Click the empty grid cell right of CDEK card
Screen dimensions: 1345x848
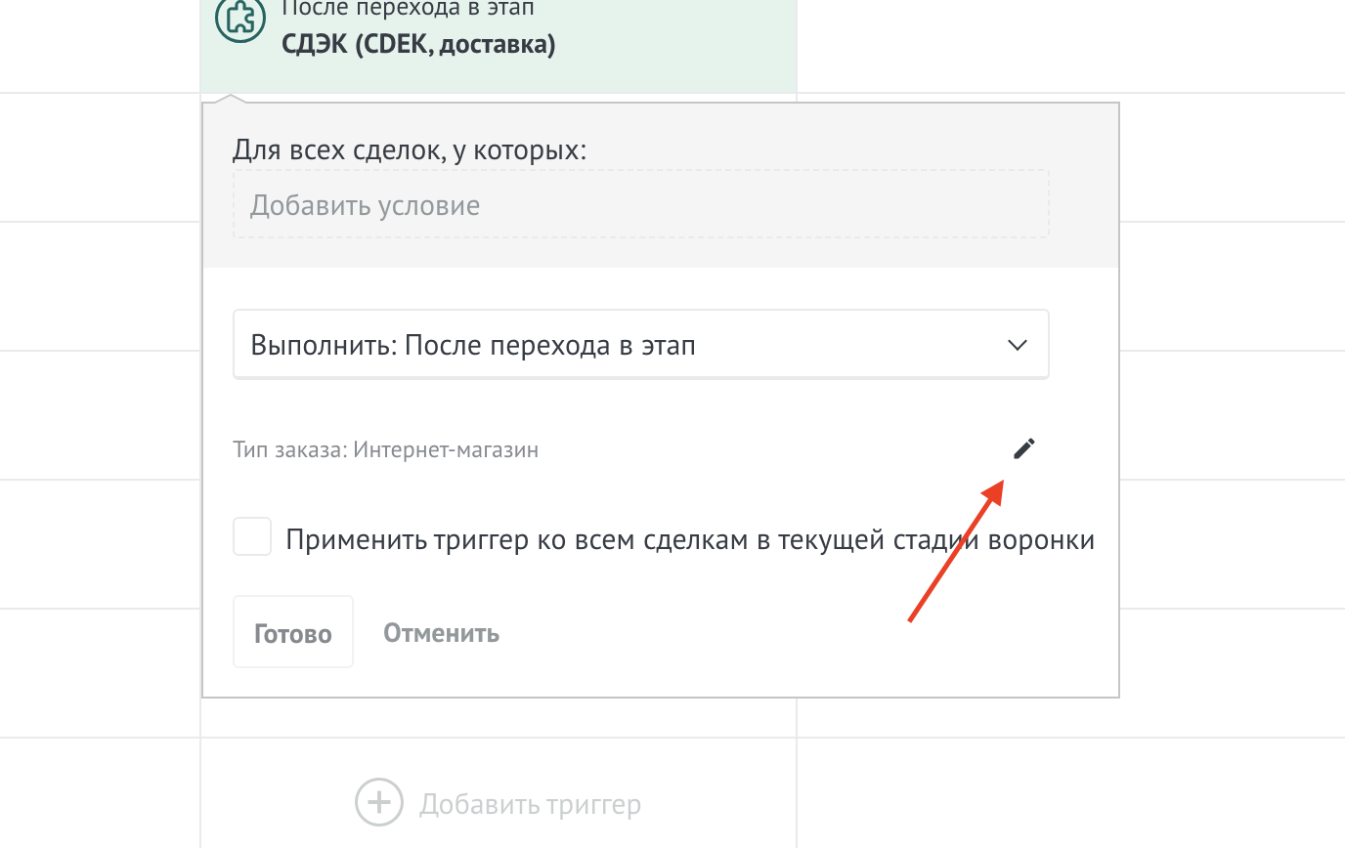pos(1070,46)
